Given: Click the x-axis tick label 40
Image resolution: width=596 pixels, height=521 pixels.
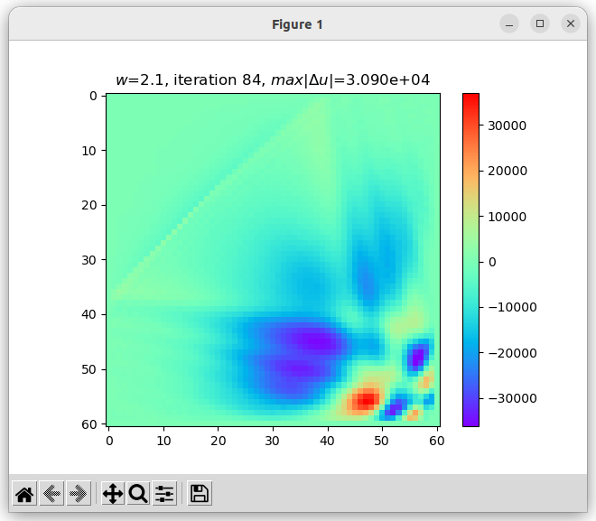Looking at the screenshot, I should pos(327,441).
